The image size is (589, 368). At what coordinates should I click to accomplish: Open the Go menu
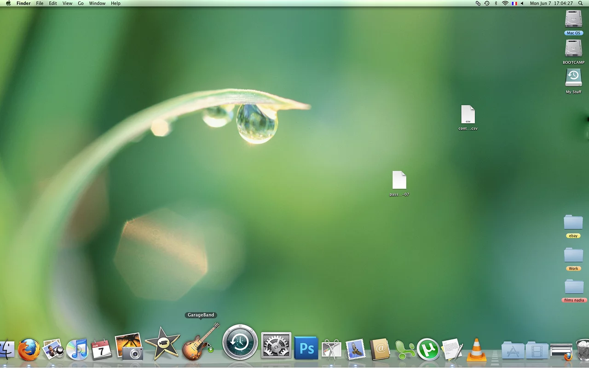[81, 3]
